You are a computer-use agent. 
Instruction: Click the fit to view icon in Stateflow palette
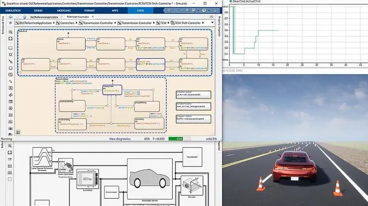[x=11, y=37]
